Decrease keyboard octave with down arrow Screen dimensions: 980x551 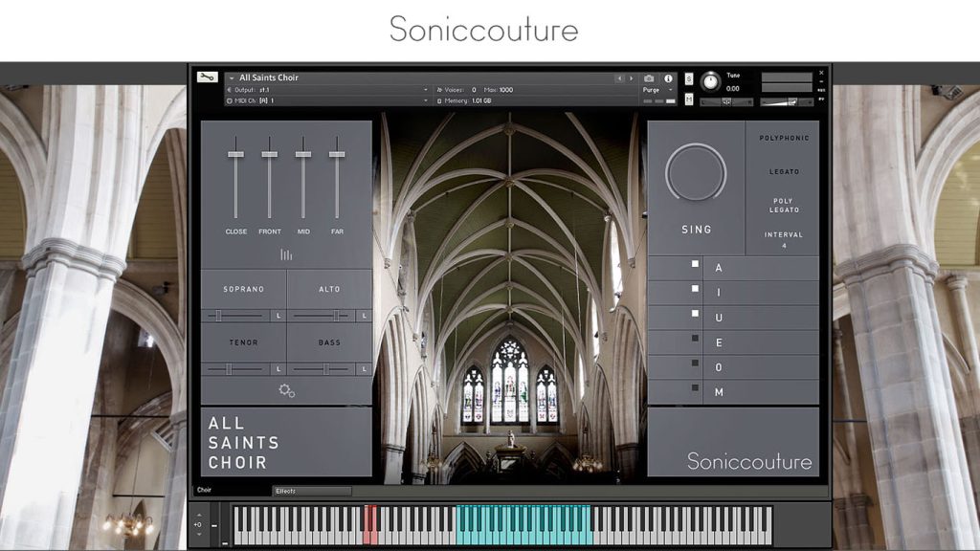click(x=199, y=534)
